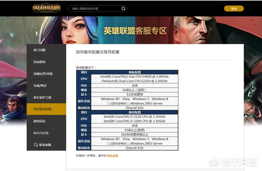Click the i3-2120 CPU @ 3.30GHz line
Viewport: 262px width, 171px height.
pos(135,117)
